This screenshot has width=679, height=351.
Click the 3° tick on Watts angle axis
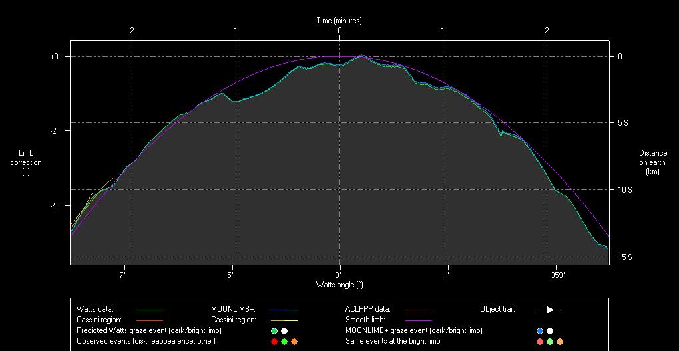tap(339, 275)
